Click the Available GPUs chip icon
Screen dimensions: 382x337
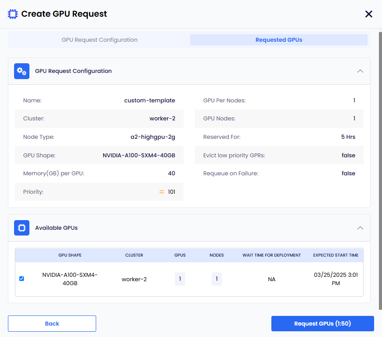(x=22, y=228)
